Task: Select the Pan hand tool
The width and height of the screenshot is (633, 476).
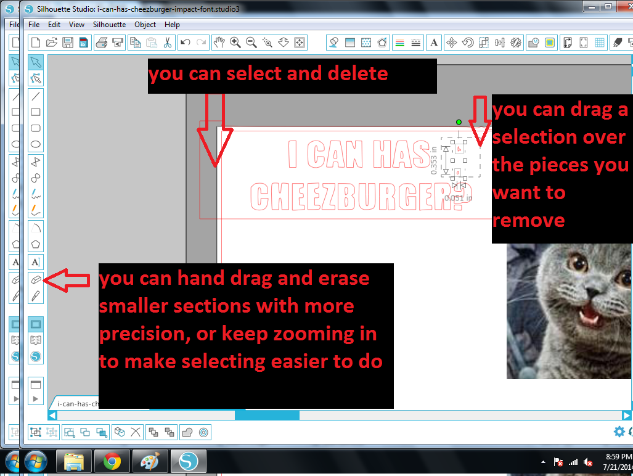Action: point(219,43)
